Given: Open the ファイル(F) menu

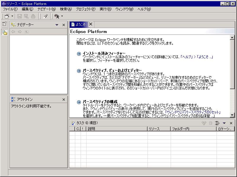Looking at the screenshot, I should (x=10, y=9).
